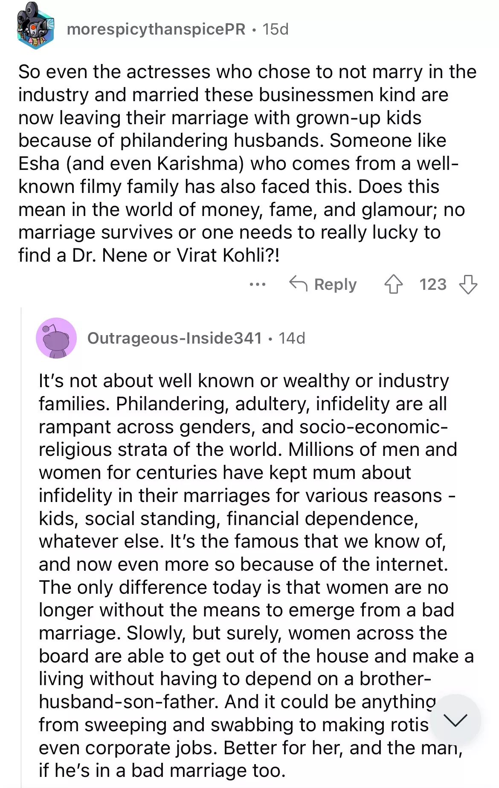Viewport: 499px width, 788px height.
Task: Tap the 15d timestamp of first comment
Action: (x=276, y=29)
